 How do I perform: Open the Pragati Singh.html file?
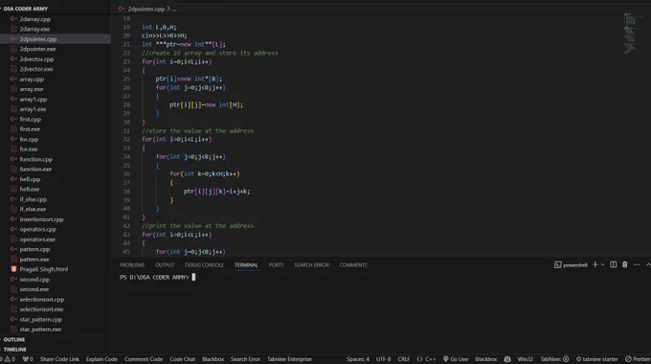point(44,269)
